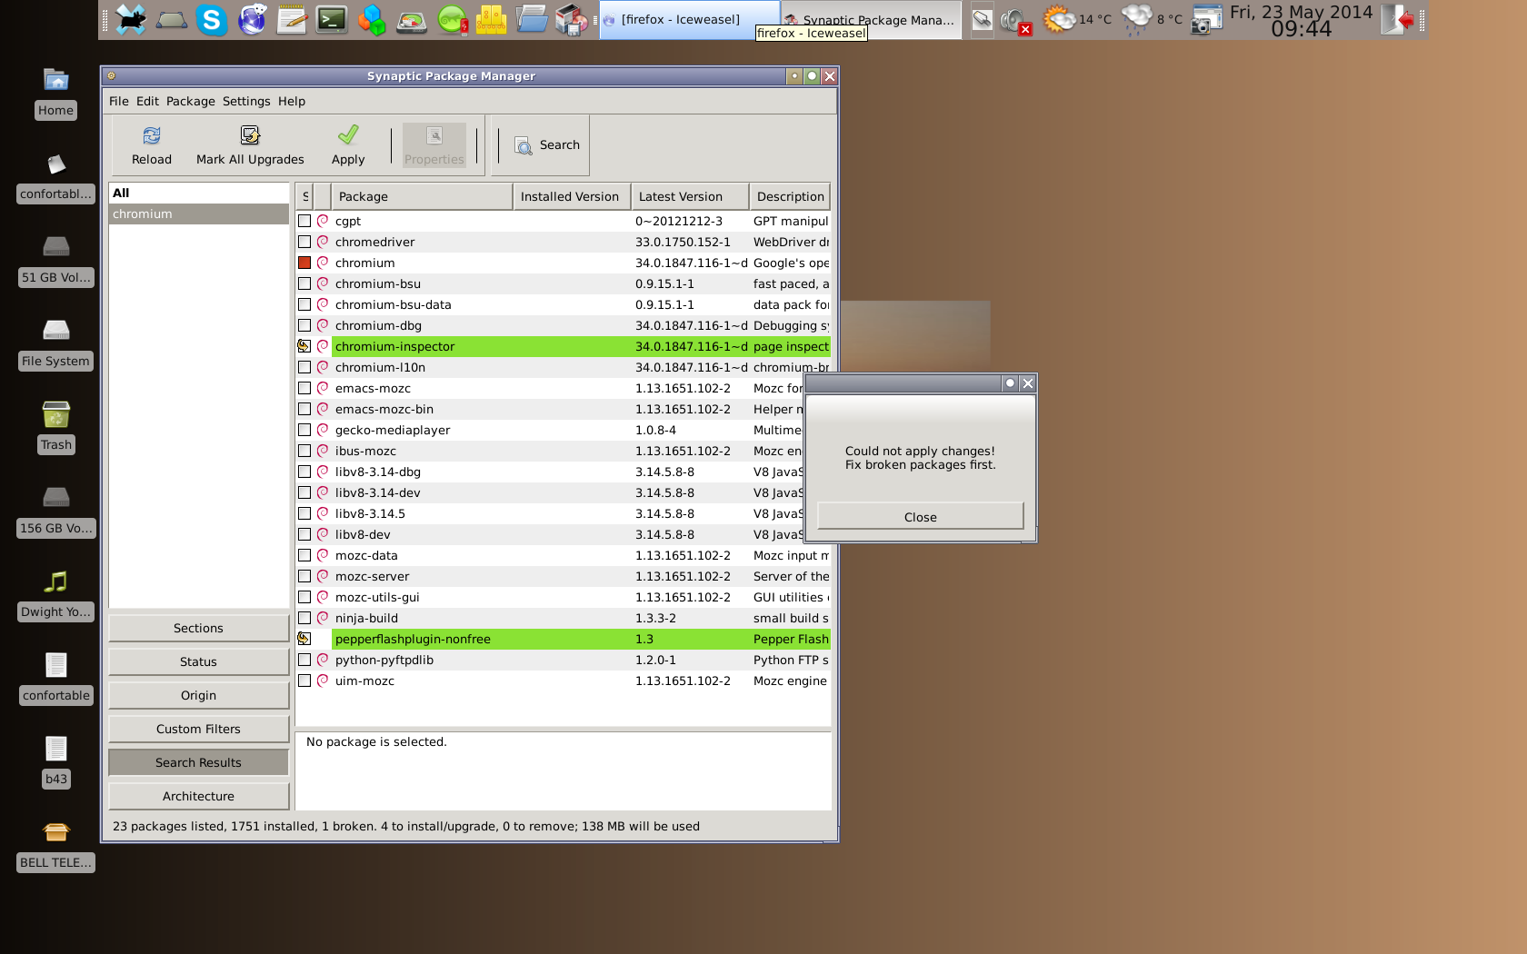Open the File System desktop icon

click(x=56, y=331)
